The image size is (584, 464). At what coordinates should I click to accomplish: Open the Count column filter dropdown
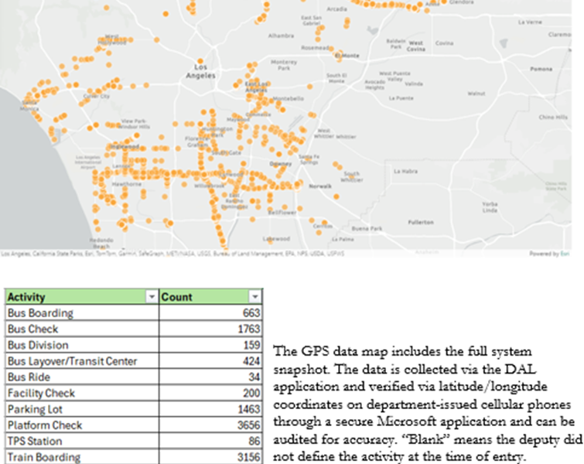pyautogui.click(x=255, y=297)
